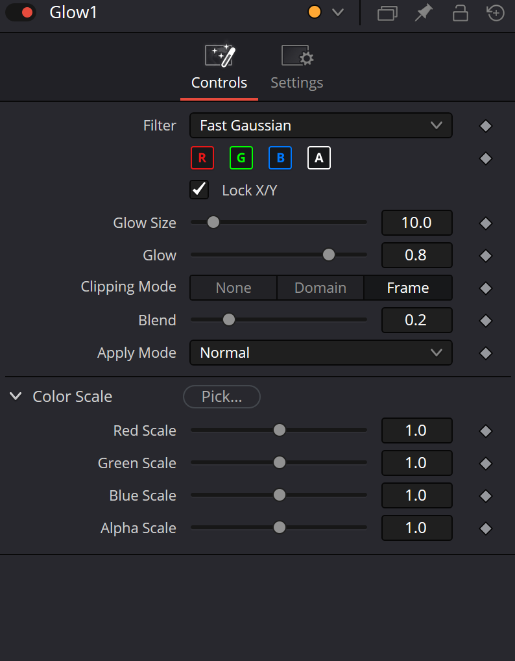Image resolution: width=515 pixels, height=661 pixels.
Task: Add keyframe for Alpha Scale
Action: coord(486,529)
